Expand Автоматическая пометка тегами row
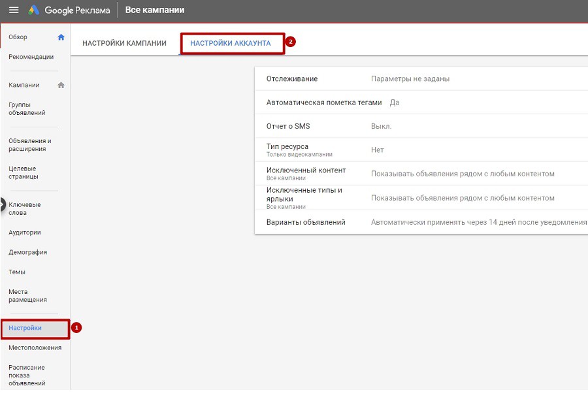588x416 pixels. (x=421, y=103)
